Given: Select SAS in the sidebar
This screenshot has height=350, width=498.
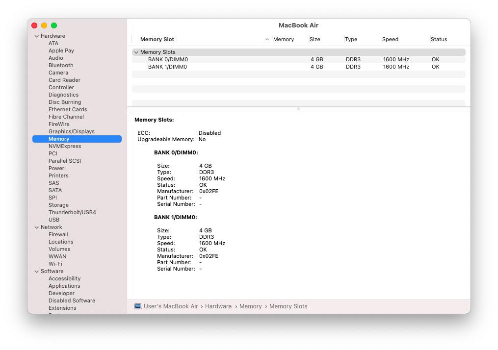Looking at the screenshot, I should coord(53,183).
